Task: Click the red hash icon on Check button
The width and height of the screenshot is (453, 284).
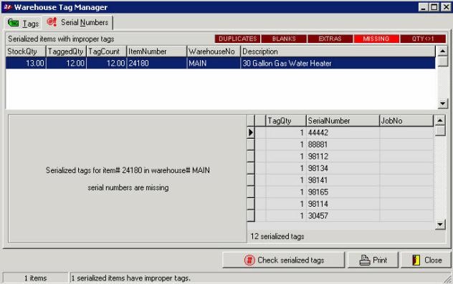Action: tap(249, 260)
